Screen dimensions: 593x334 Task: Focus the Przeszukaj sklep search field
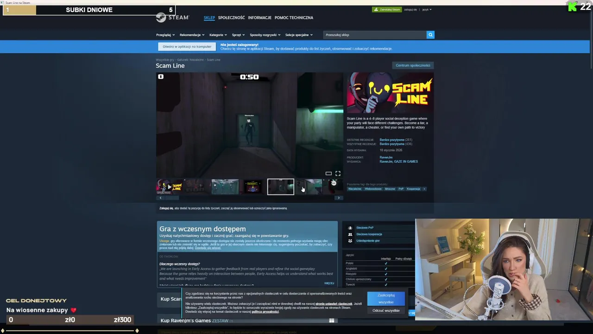(375, 35)
